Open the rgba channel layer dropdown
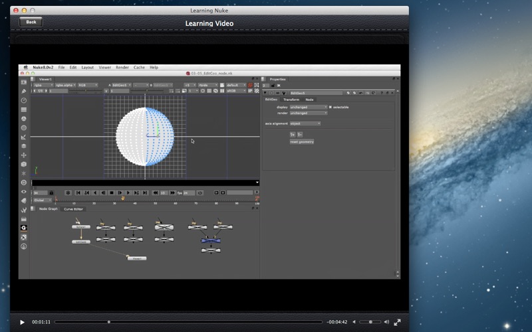This screenshot has height=332, width=532. pos(43,85)
